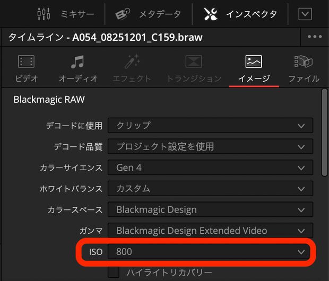Open the ガンマ Extended Video dropdown
The image size is (329, 281).
click(211, 231)
